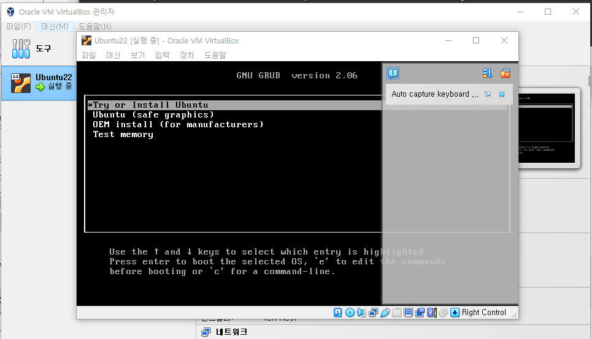Open 파일 menu in Ubuntu22 VM window

(x=89, y=55)
